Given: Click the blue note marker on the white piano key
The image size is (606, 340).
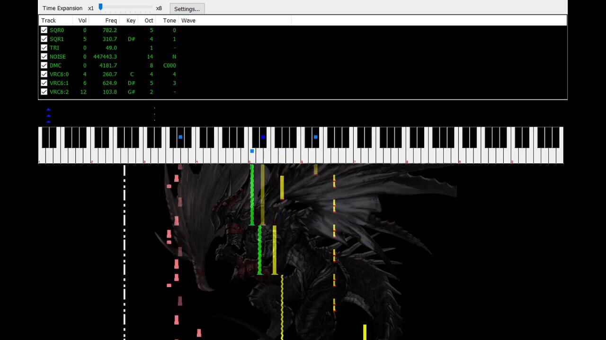Looking at the screenshot, I should coord(252,151).
